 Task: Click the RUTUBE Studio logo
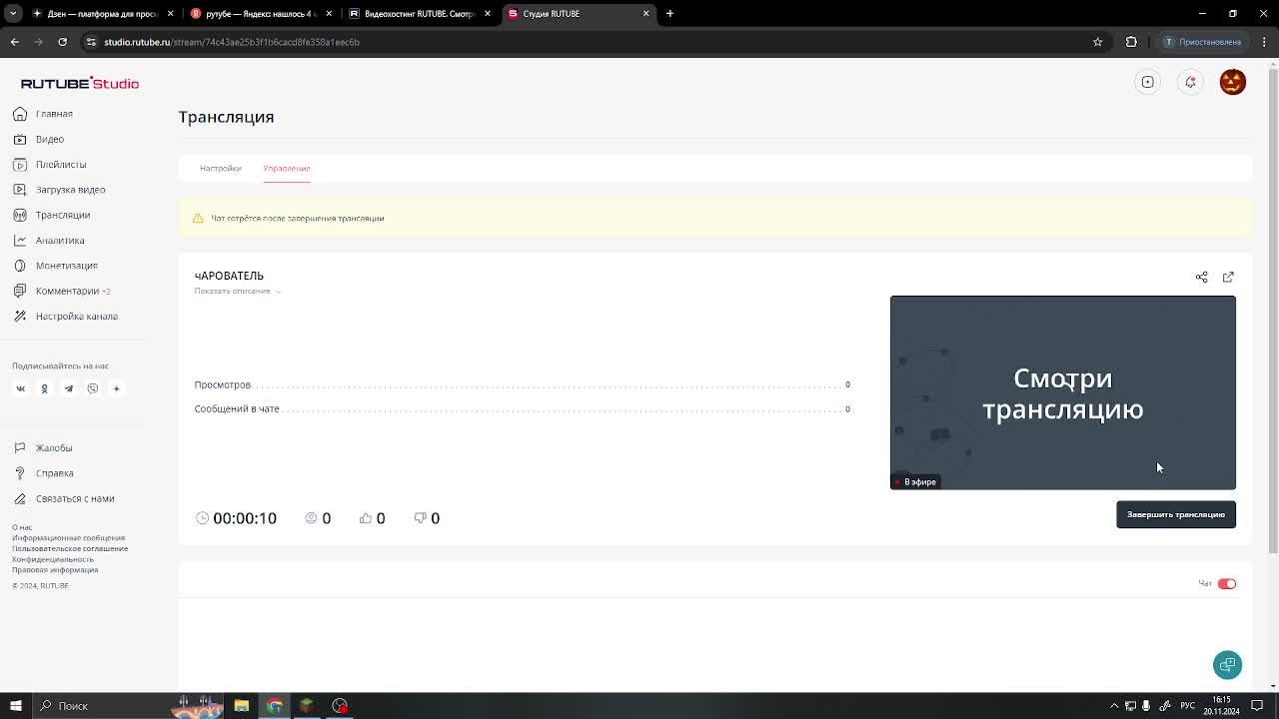[x=80, y=83]
